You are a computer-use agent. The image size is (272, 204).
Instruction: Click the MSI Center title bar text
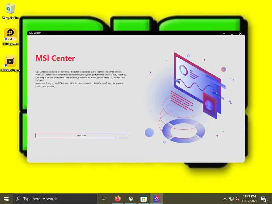click(35, 33)
